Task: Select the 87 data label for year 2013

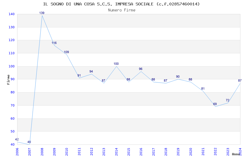Action: pos(103,80)
